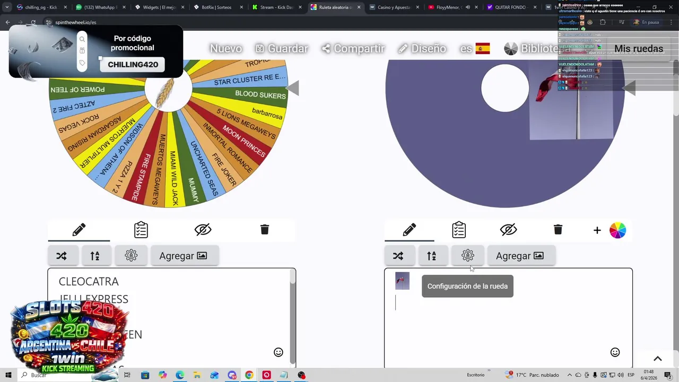Delete right wheel with its trash icon

click(x=558, y=229)
